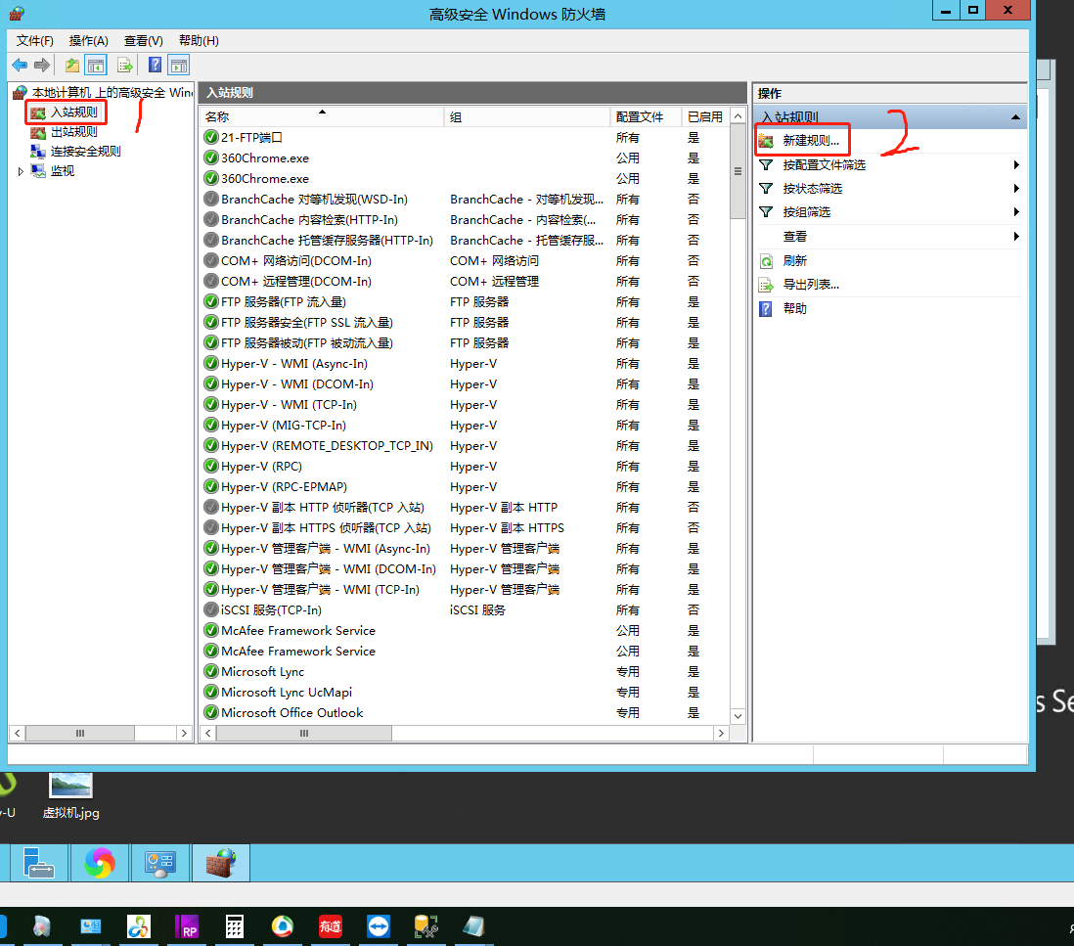The height and width of the screenshot is (946, 1074).
Task: Click the left tree horizontal scrollbar right arrow
Action: [x=184, y=734]
